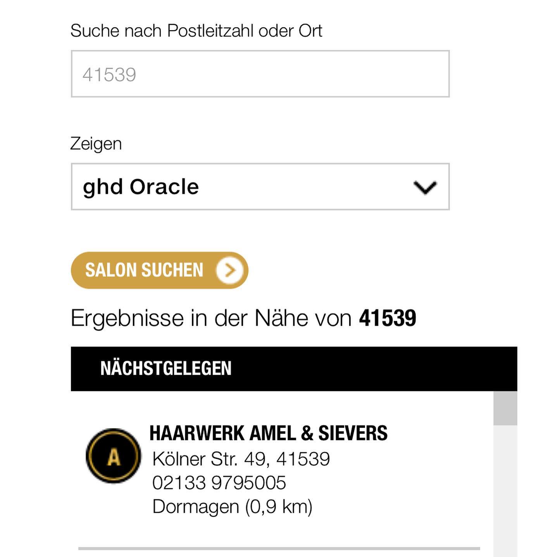Image resolution: width=558 pixels, height=557 pixels.
Task: Click the results list scrollbar thumb
Action: pos(505,408)
